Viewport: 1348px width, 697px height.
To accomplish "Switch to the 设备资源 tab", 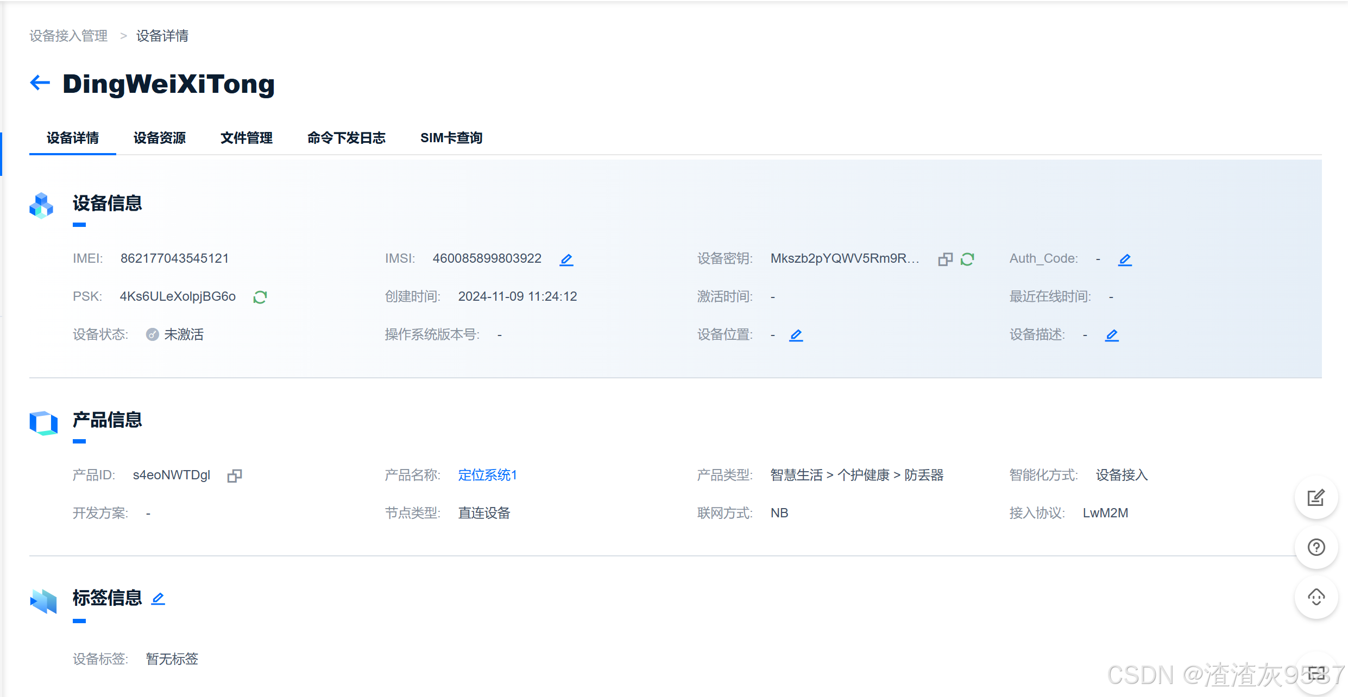I will coord(160,138).
